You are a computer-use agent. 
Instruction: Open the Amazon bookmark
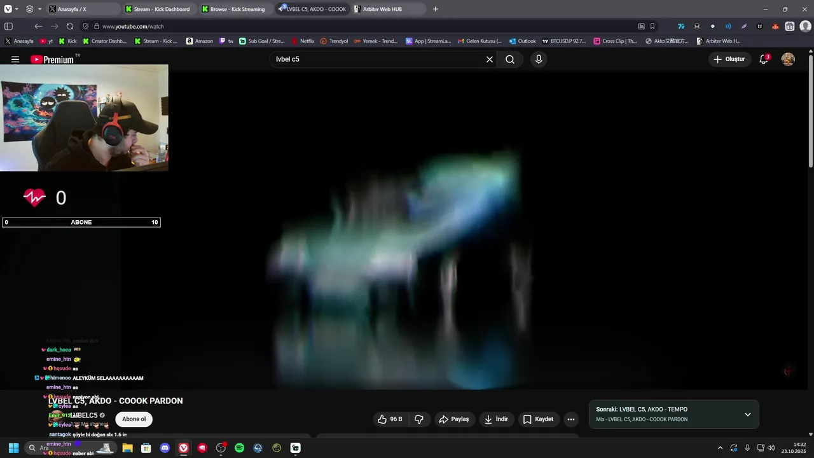pyautogui.click(x=200, y=41)
